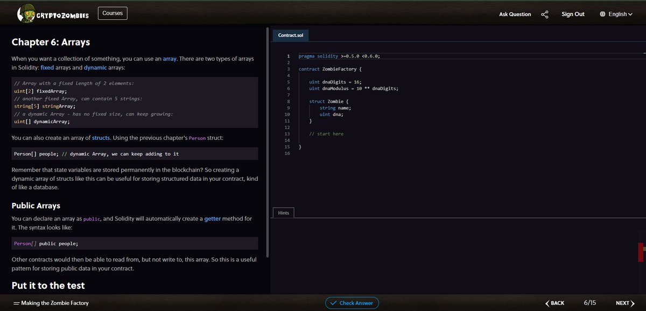Go back with the BACK button
Image resolution: width=646 pixels, height=311 pixels.
[554, 303]
